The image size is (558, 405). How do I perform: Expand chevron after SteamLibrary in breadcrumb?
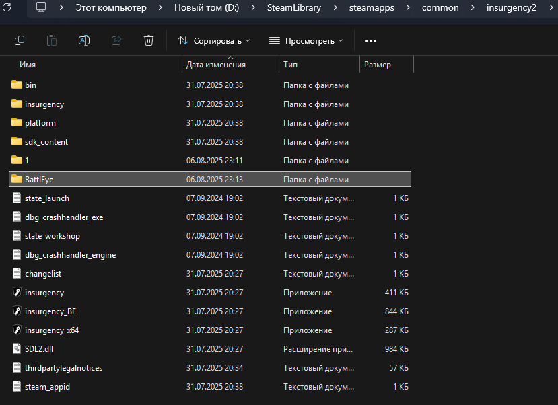pyautogui.click(x=335, y=7)
